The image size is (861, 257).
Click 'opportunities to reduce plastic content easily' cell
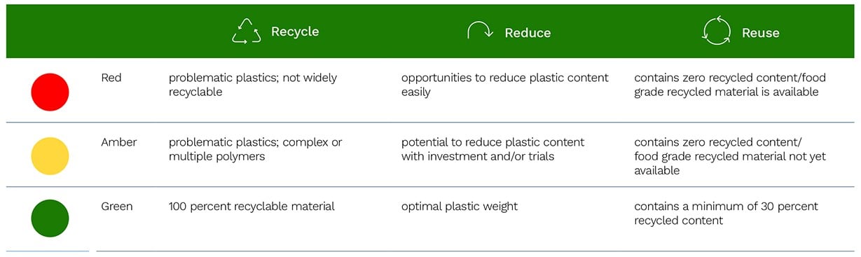(505, 85)
